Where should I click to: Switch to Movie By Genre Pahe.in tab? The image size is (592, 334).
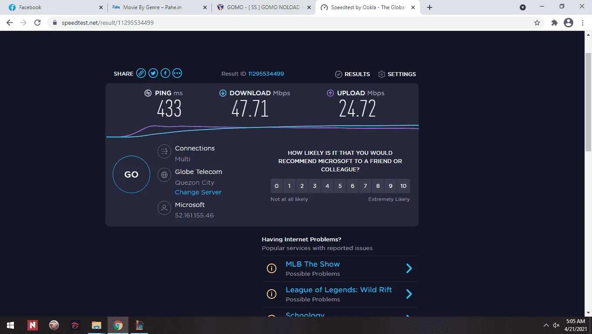tap(159, 7)
